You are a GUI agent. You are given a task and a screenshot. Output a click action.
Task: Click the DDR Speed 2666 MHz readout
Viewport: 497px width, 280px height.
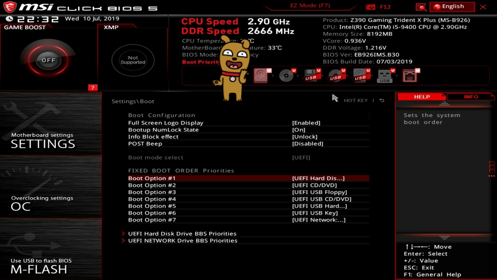click(x=238, y=31)
